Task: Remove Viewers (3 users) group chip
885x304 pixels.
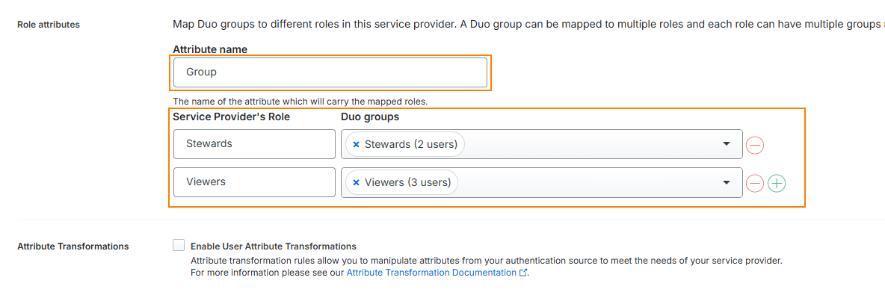Action: (x=356, y=183)
